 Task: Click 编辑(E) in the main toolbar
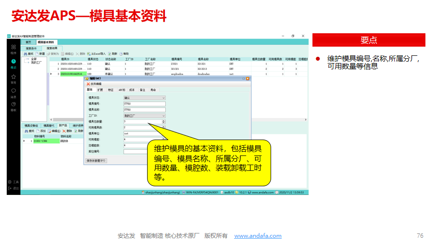(67, 54)
